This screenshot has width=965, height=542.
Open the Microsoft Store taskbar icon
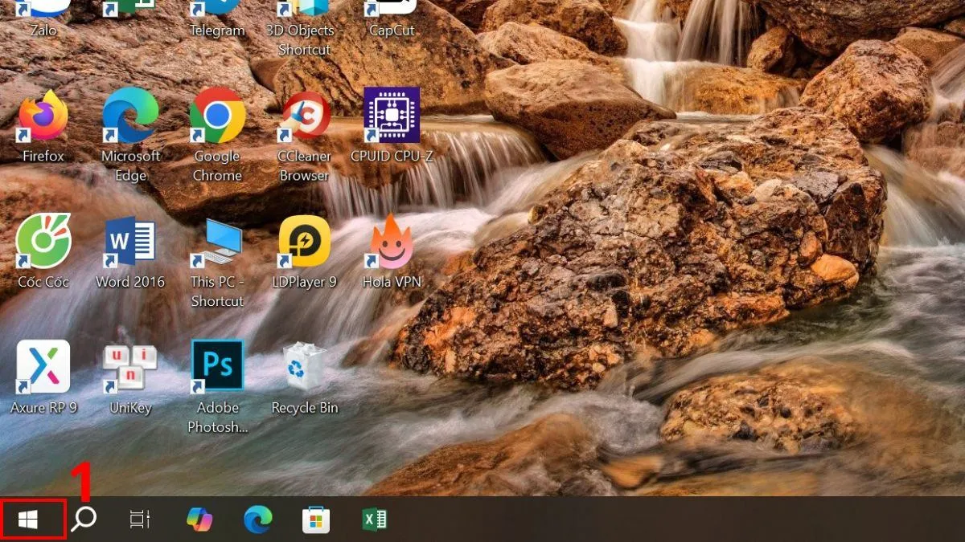coord(315,520)
